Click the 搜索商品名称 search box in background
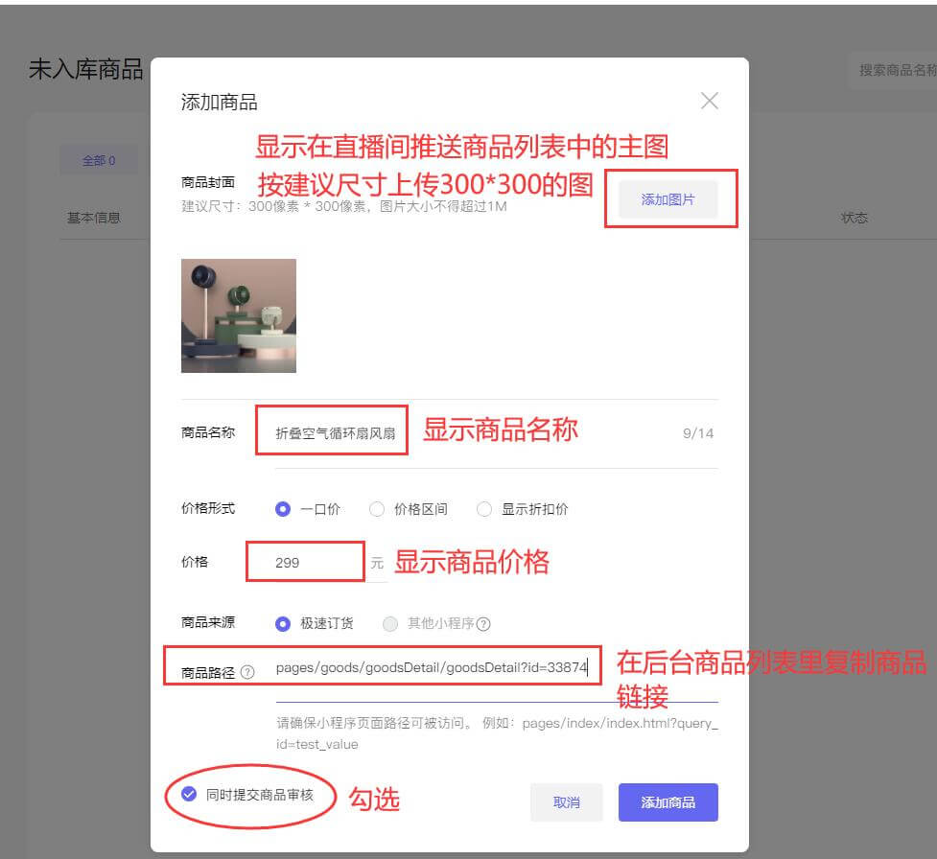The height and width of the screenshot is (859, 937). click(893, 70)
